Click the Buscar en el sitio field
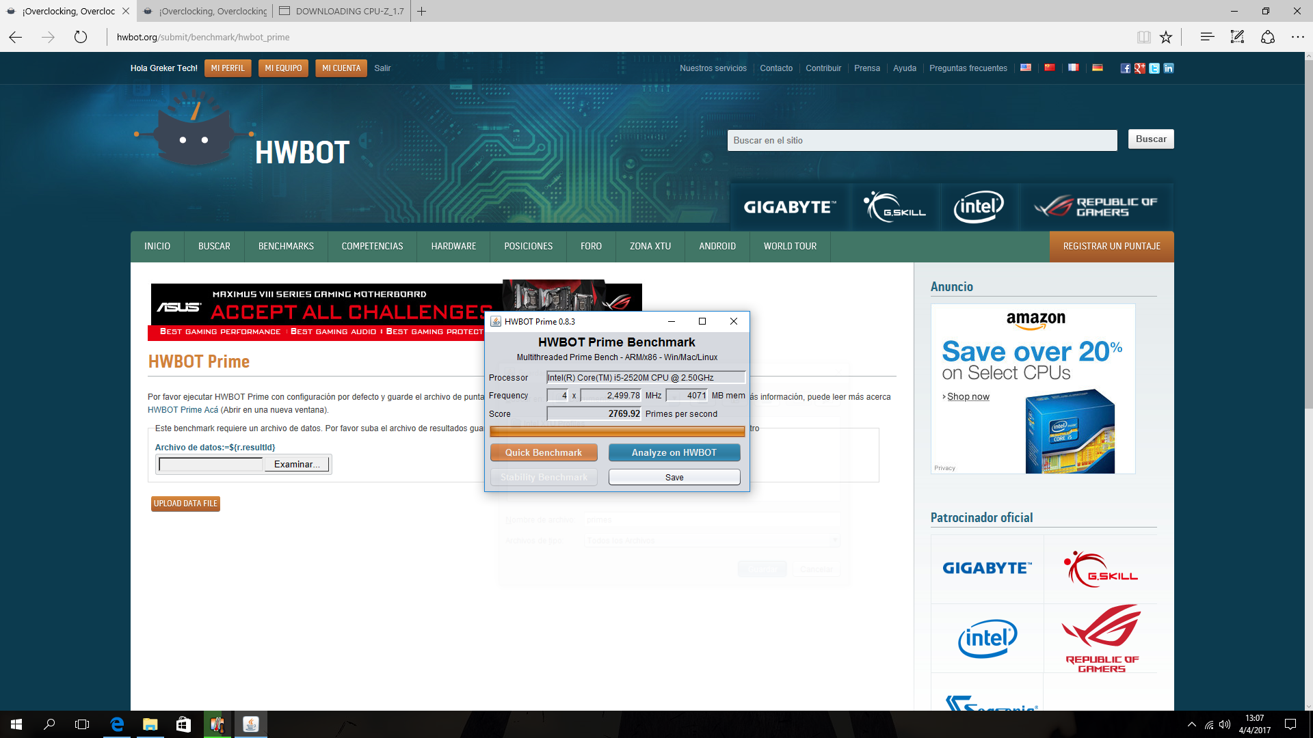 point(922,140)
